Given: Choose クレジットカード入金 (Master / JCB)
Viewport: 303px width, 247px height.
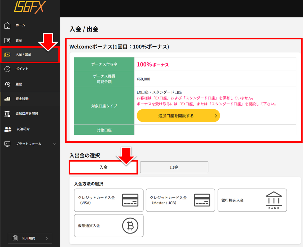Looking at the screenshot, I should tap(181, 200).
